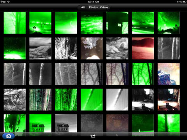Open the blue snowy mountain thumbnail
Screen dimensions: 187x140
[x=169, y=74]
